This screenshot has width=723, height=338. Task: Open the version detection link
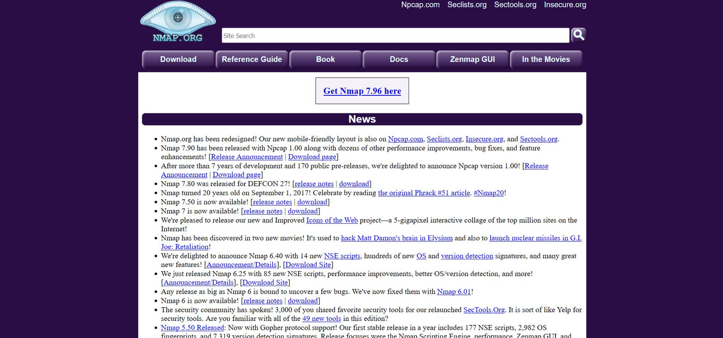click(467, 256)
